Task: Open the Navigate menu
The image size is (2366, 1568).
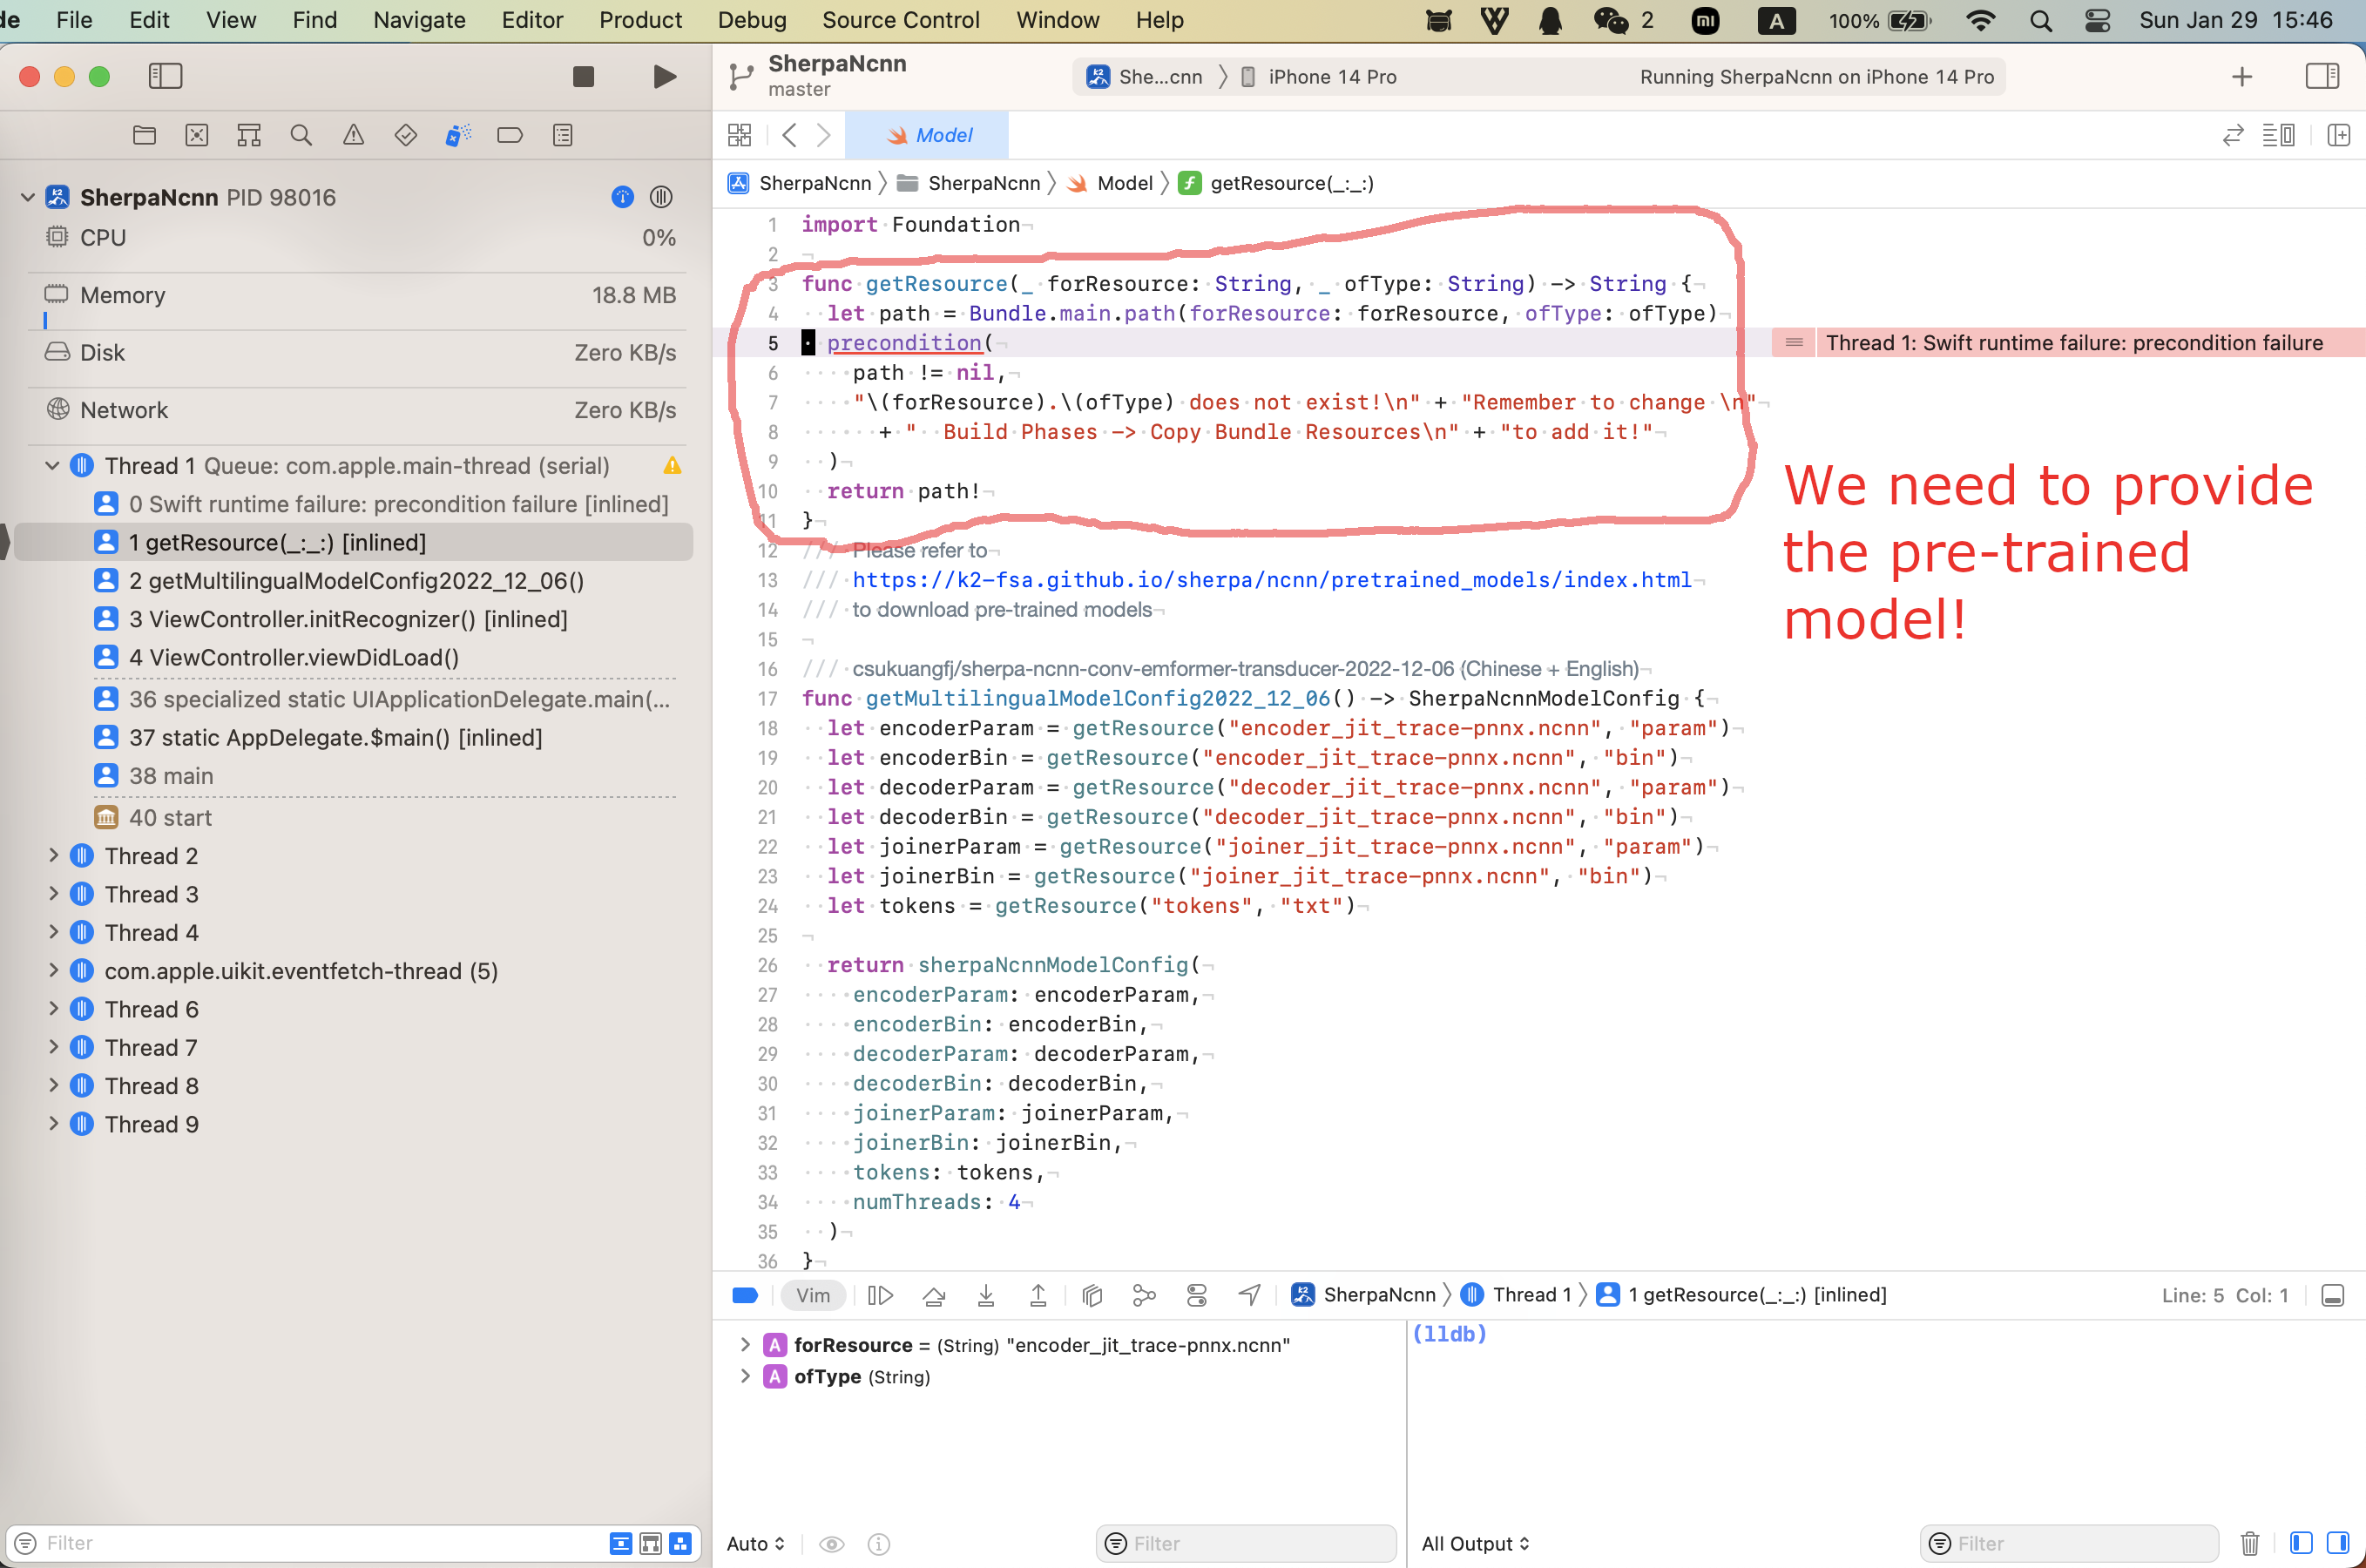Action: [x=419, y=20]
